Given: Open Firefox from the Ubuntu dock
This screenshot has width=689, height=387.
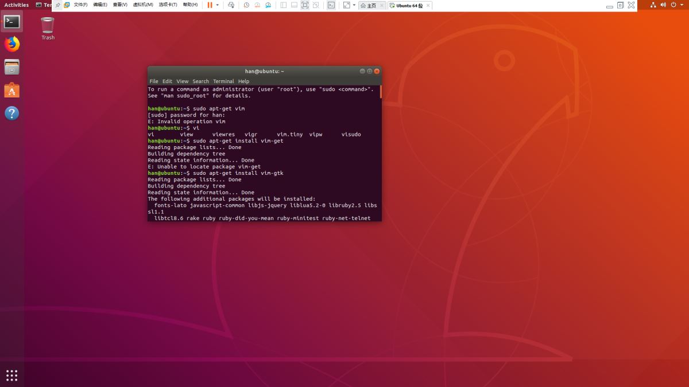Looking at the screenshot, I should (12, 44).
